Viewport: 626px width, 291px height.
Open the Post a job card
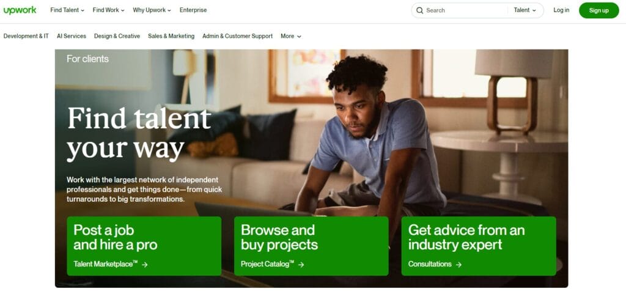tap(144, 246)
